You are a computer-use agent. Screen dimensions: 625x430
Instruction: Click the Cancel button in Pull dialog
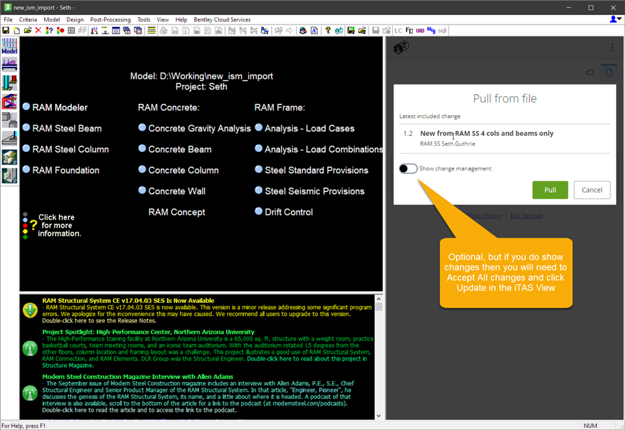(x=592, y=190)
